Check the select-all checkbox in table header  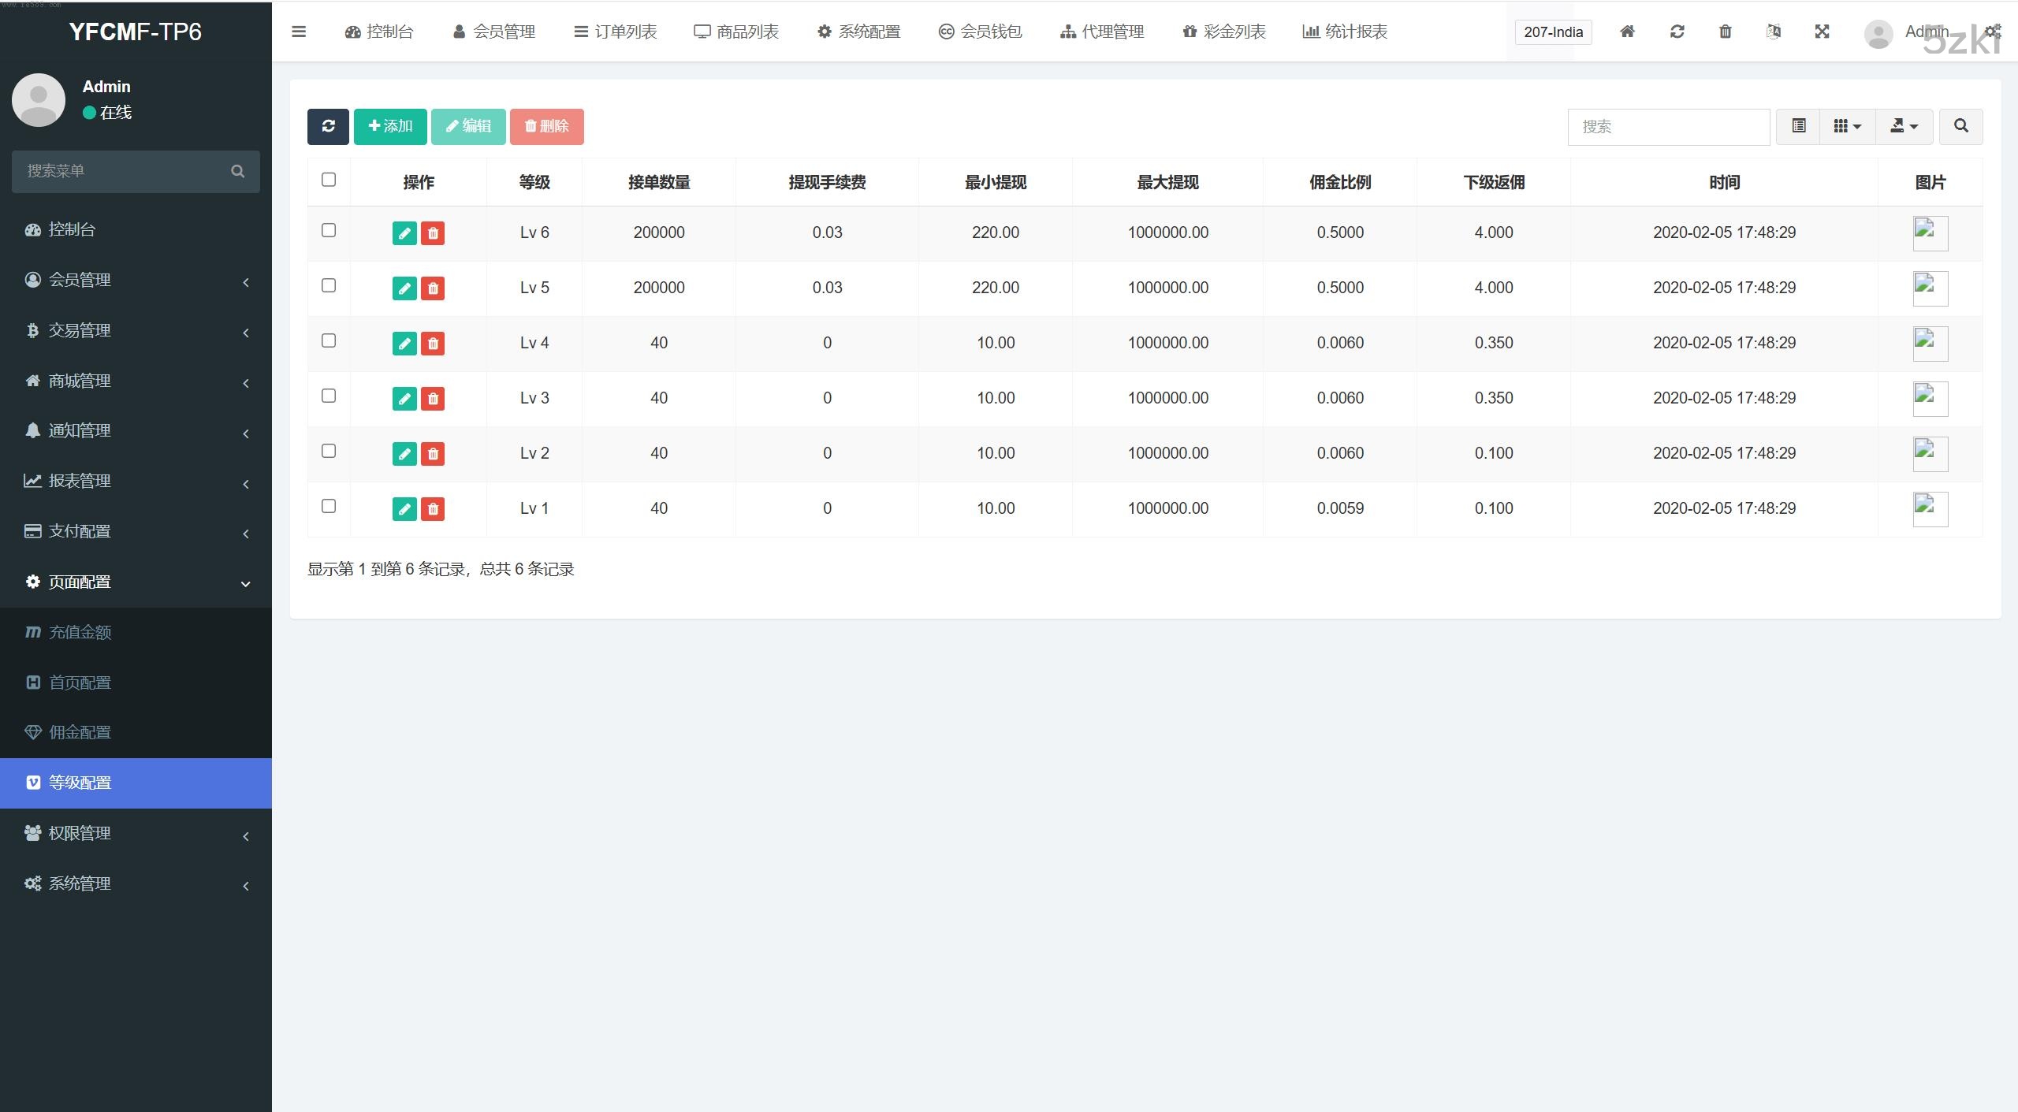click(329, 180)
